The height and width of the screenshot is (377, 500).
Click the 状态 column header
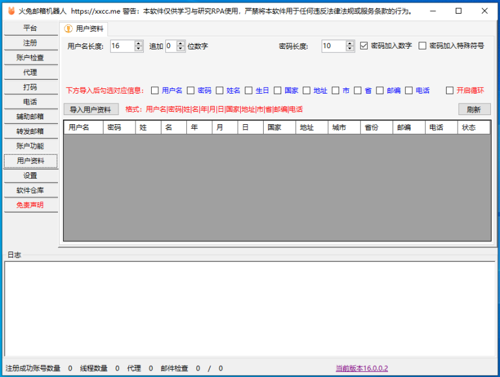(x=474, y=127)
